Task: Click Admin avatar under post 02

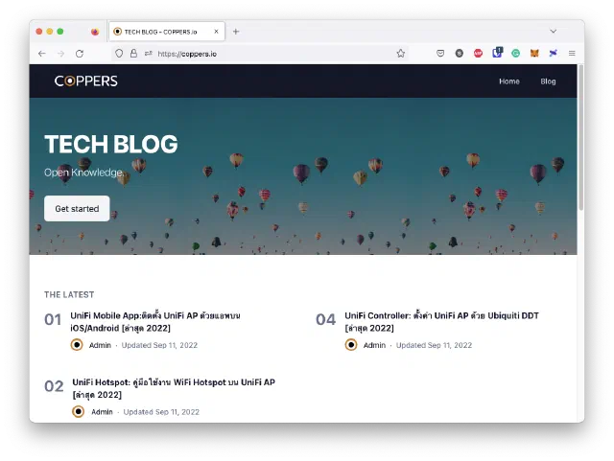Action: click(x=79, y=412)
